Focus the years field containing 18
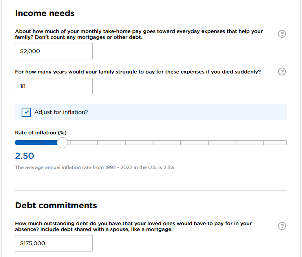This screenshot has width=302, height=257. [54, 86]
